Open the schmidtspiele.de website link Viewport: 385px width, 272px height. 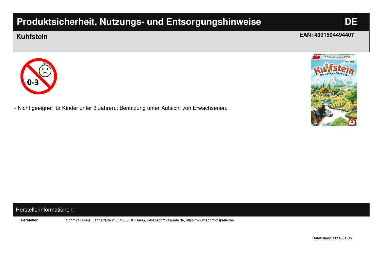click(210, 220)
